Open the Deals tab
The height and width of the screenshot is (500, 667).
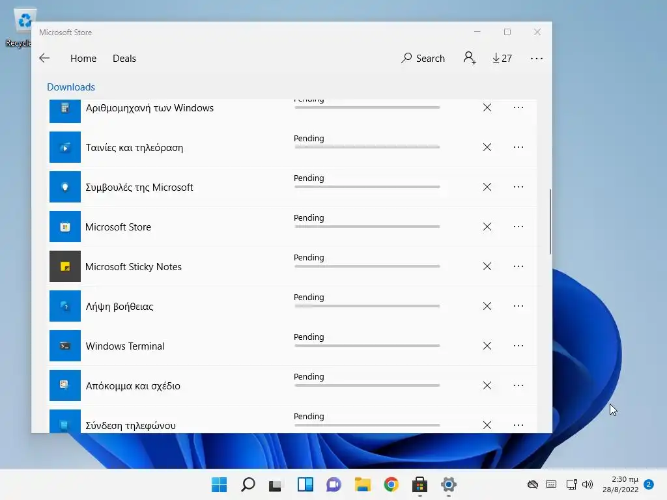[124, 58]
